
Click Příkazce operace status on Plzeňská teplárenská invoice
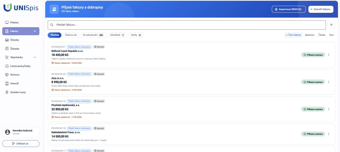point(313,109)
